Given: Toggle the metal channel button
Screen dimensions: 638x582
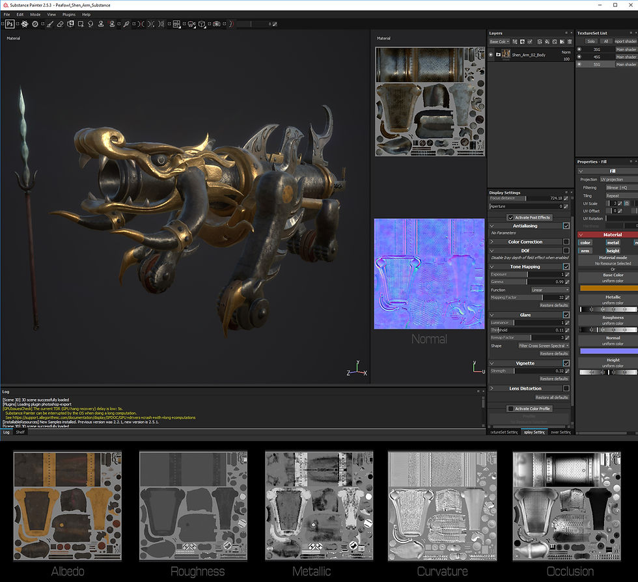Looking at the screenshot, I should pyautogui.click(x=613, y=243).
